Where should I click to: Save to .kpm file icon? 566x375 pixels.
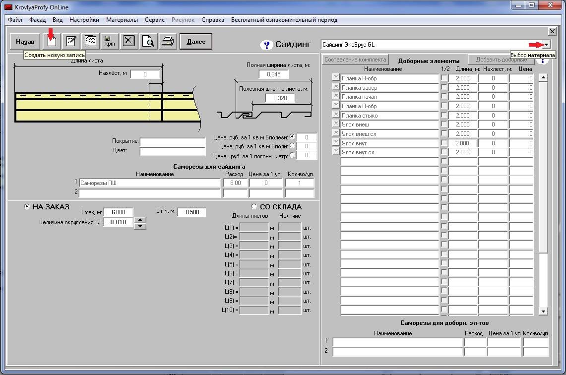click(x=109, y=41)
